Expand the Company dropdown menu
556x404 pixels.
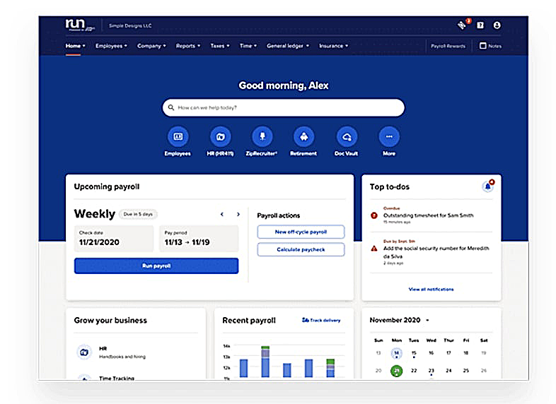[151, 46]
